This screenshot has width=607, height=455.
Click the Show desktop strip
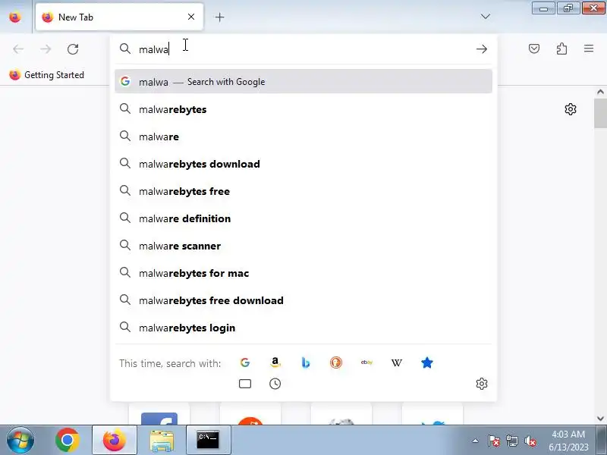pos(602,441)
